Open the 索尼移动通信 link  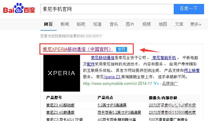(103, 58)
